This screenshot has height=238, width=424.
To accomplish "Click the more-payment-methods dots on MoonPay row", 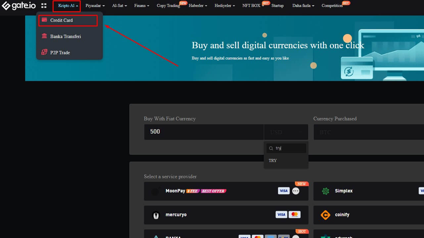I will pyautogui.click(x=296, y=191).
